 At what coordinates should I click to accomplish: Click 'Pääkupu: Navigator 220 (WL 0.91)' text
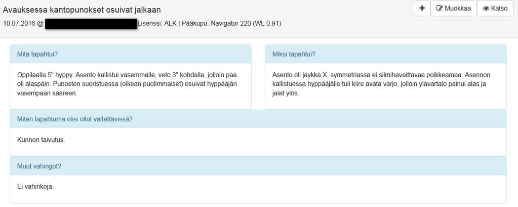point(231,24)
